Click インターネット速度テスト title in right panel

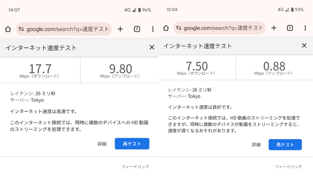tap(198, 46)
